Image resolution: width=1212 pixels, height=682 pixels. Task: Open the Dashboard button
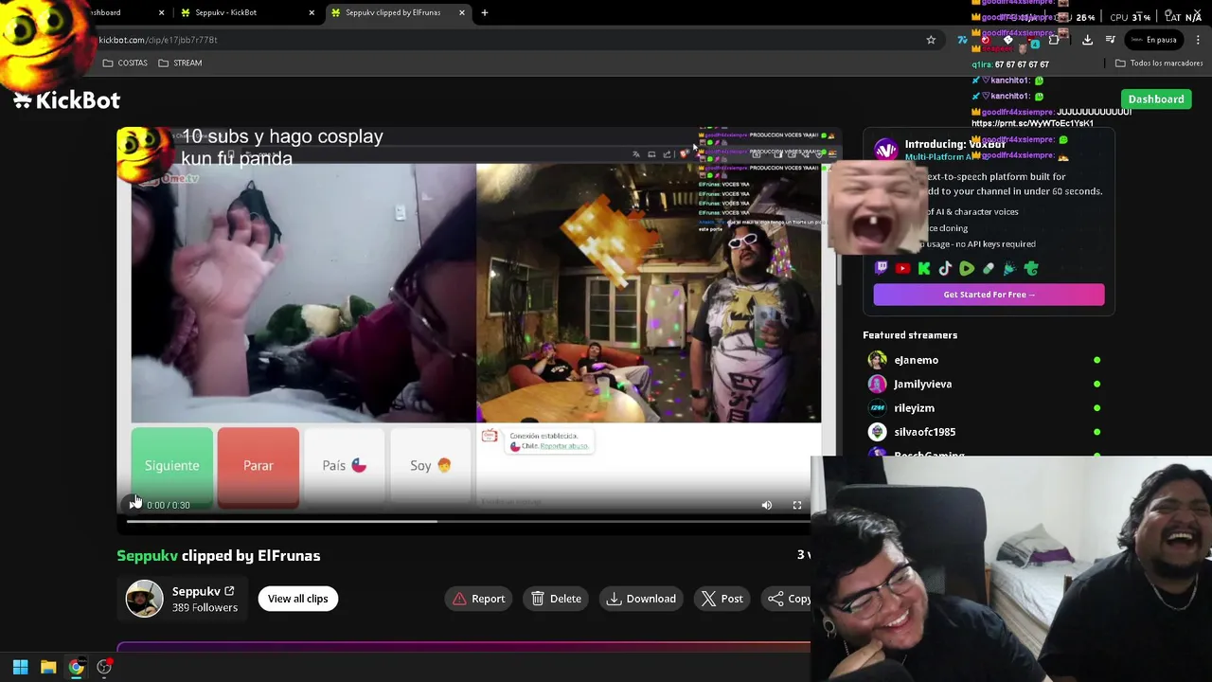pyautogui.click(x=1156, y=99)
